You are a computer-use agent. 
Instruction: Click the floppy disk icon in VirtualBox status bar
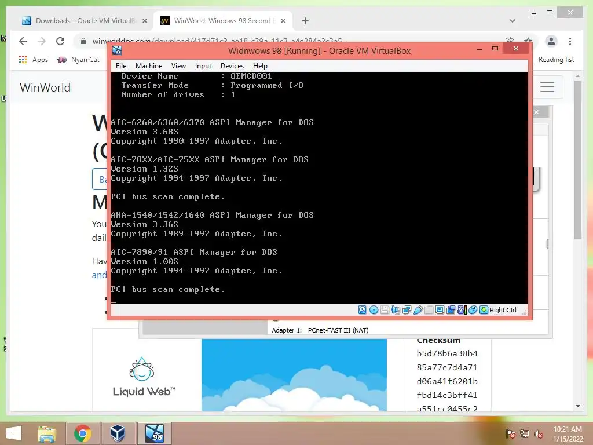pyautogui.click(x=385, y=310)
